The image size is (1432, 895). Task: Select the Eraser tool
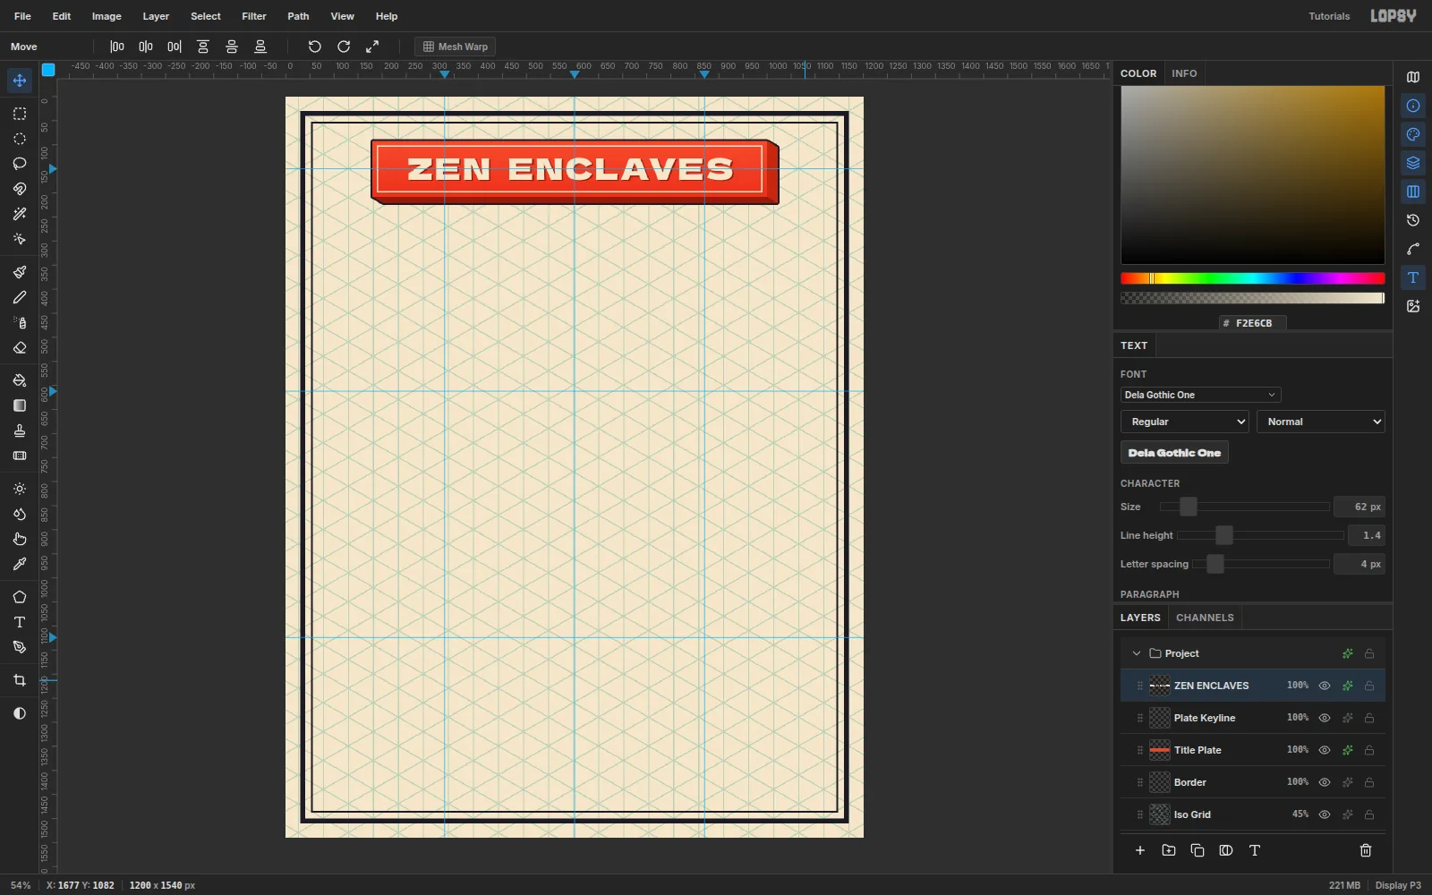tap(20, 347)
